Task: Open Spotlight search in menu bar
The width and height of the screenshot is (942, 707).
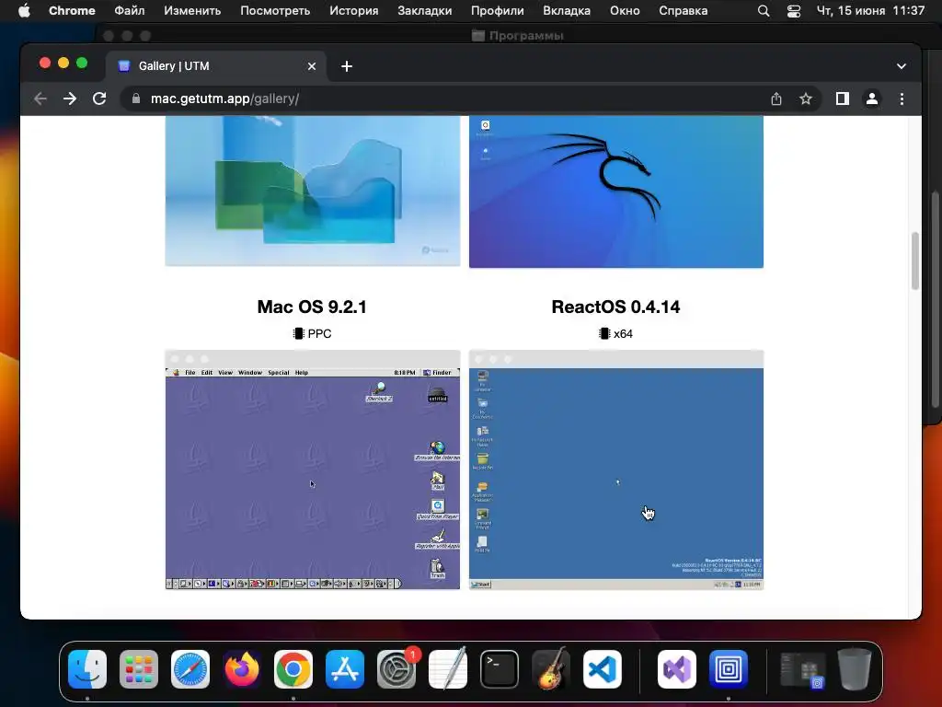Action: pyautogui.click(x=764, y=11)
